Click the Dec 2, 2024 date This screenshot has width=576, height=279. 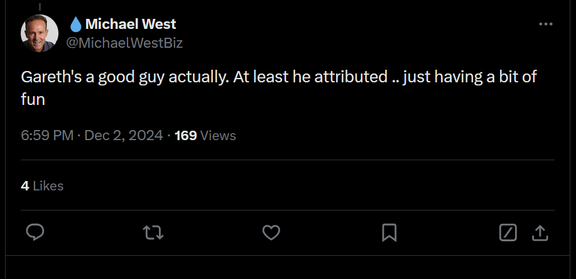123,135
